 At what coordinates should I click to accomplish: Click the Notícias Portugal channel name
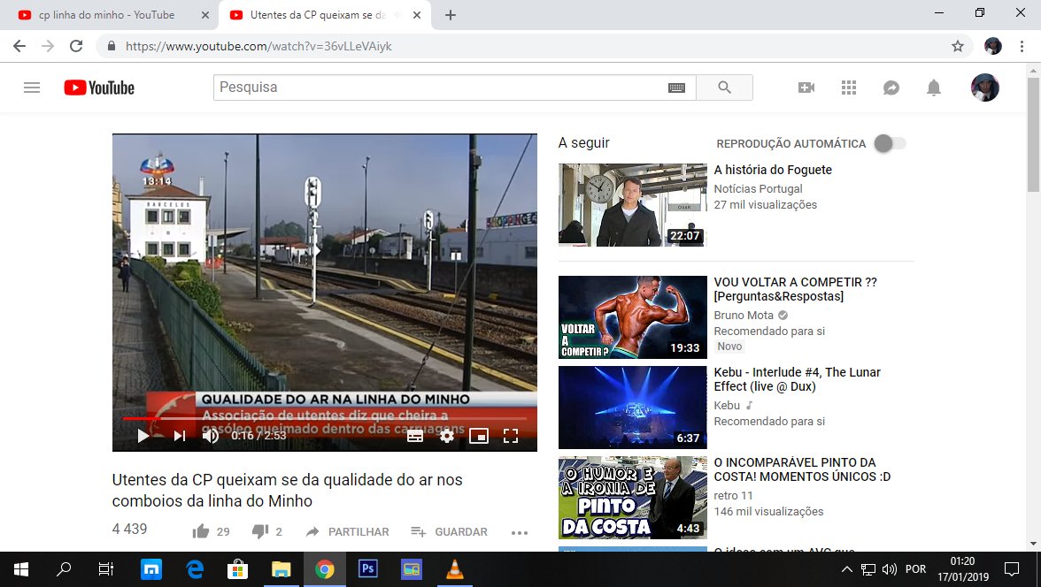758,189
